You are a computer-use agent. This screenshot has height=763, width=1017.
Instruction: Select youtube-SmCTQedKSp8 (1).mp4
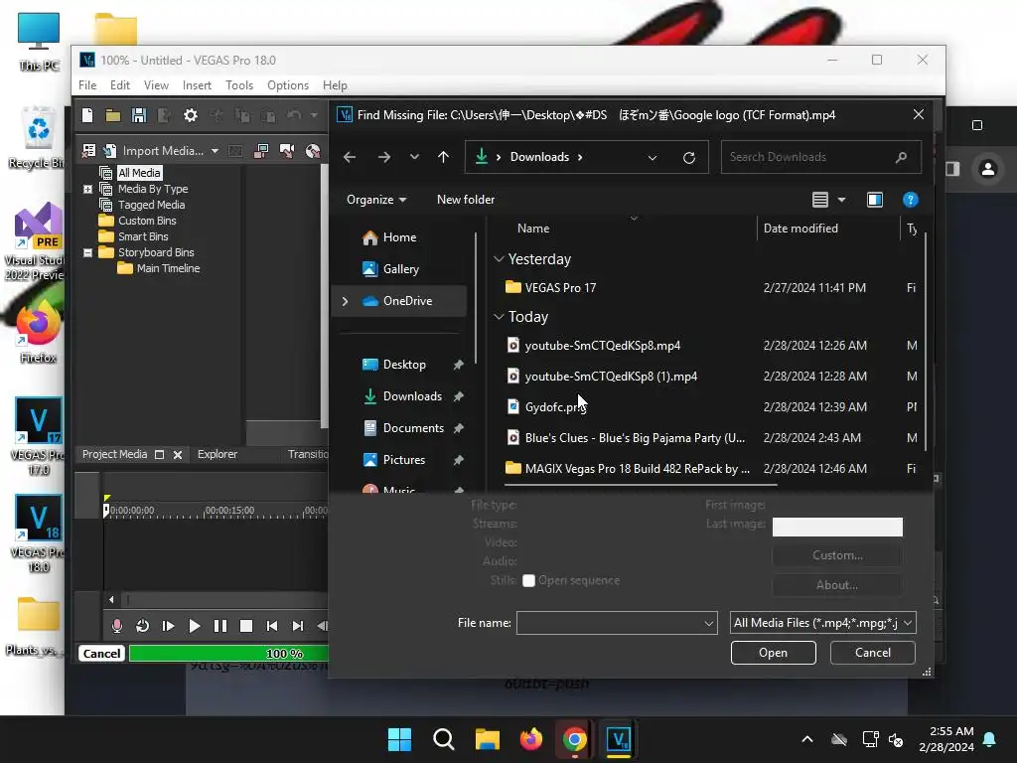pos(611,377)
